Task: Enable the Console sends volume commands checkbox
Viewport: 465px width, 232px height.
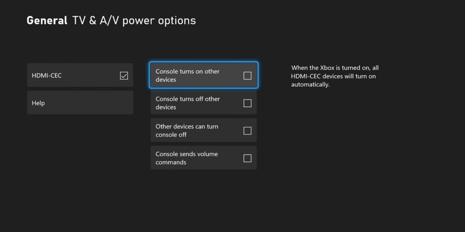Action: 247,158
